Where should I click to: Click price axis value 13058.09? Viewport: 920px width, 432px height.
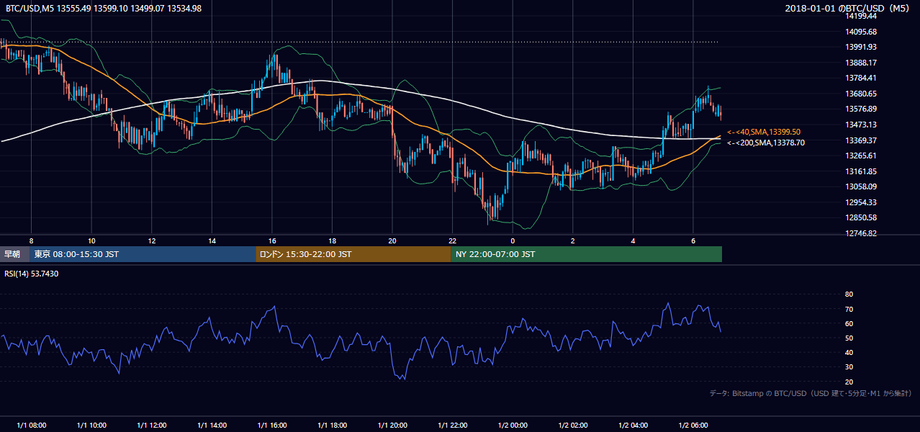(861, 186)
